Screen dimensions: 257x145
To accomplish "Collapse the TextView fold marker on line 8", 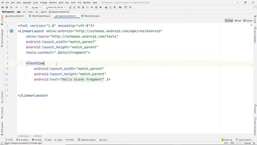I will (x=16, y=63).
